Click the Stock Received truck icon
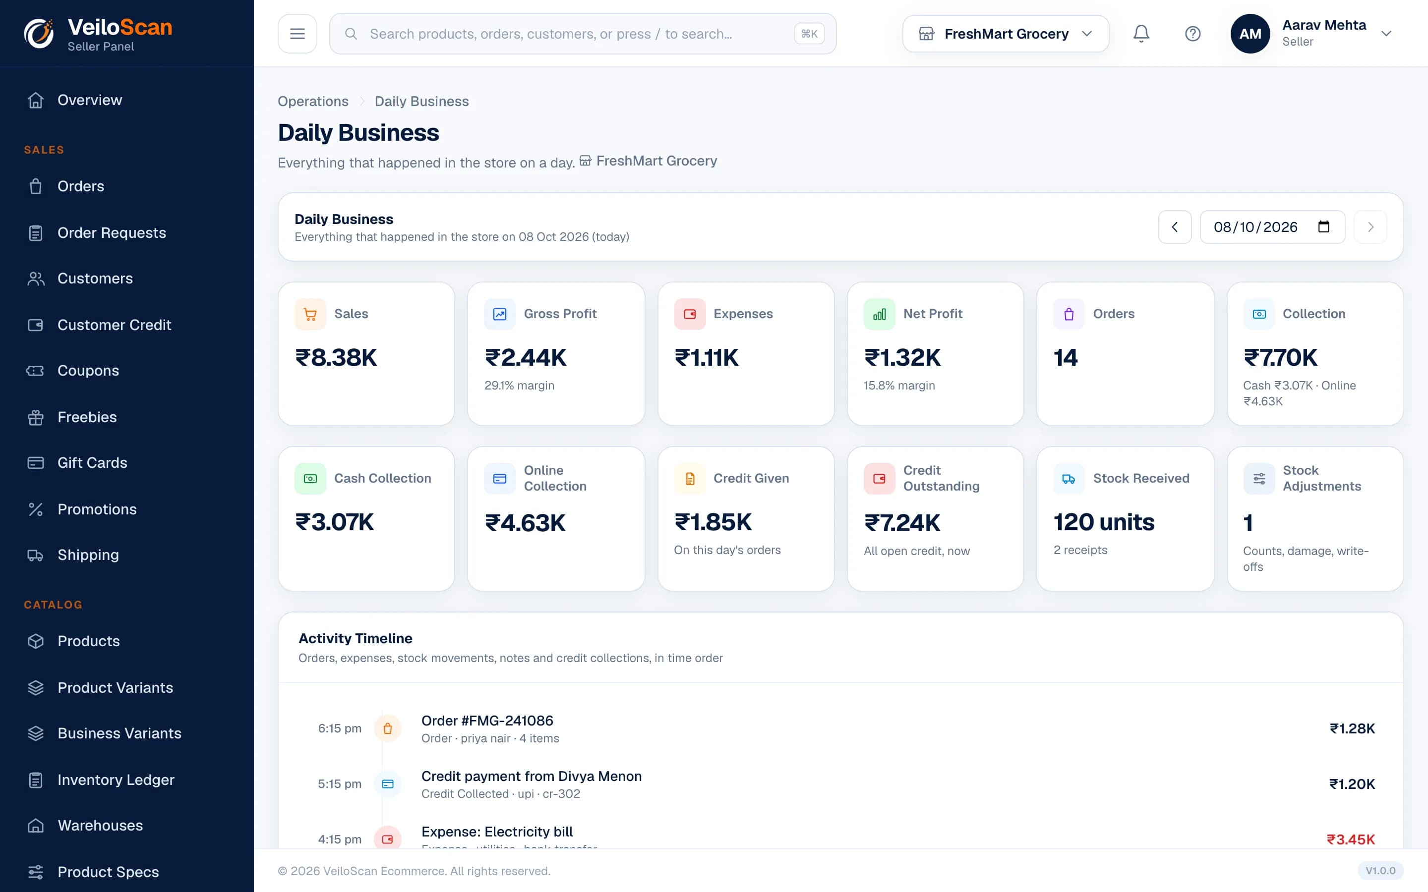The width and height of the screenshot is (1428, 892). [1069, 478]
